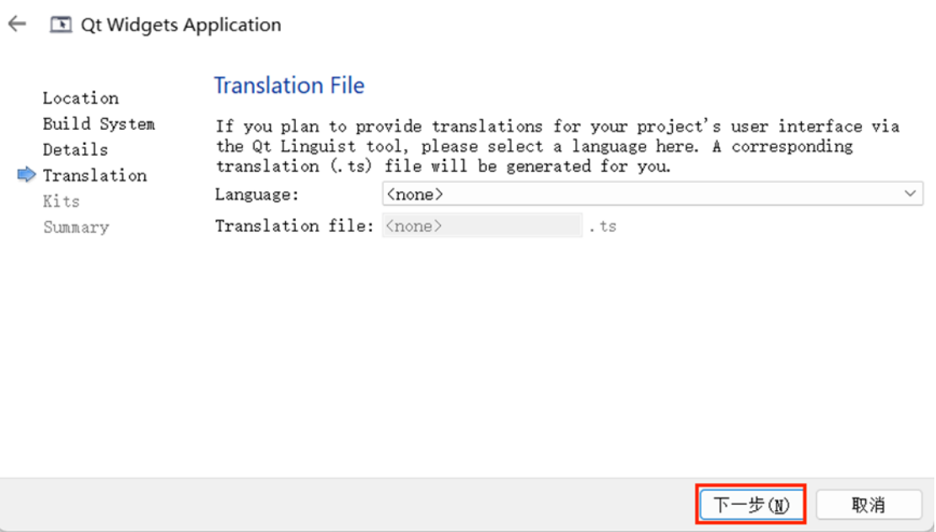Click the blue arrow marking the current step
The image size is (936, 532).
tap(27, 175)
